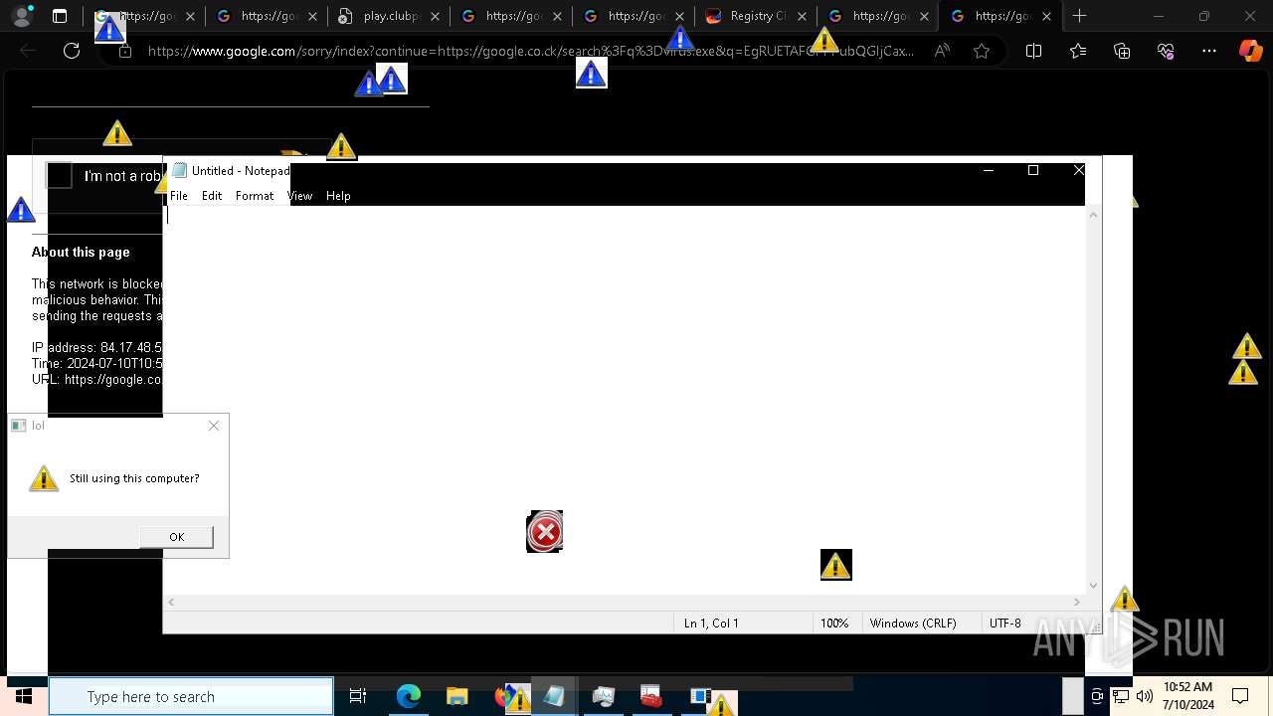The width and height of the screenshot is (1273, 716).
Task: Select Notepad on the taskbar
Action: [x=554, y=696]
